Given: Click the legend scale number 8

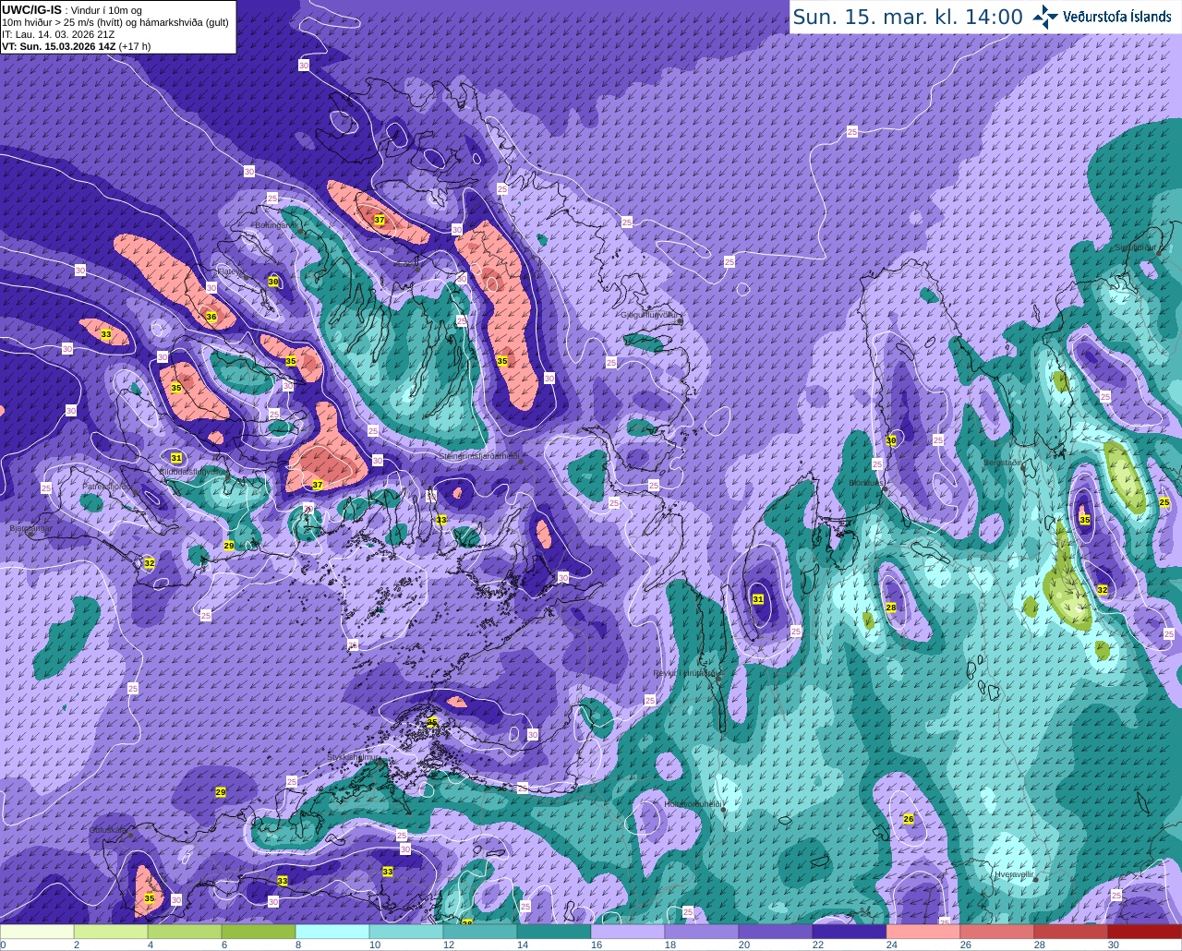Looking at the screenshot, I should pyautogui.click(x=298, y=945).
